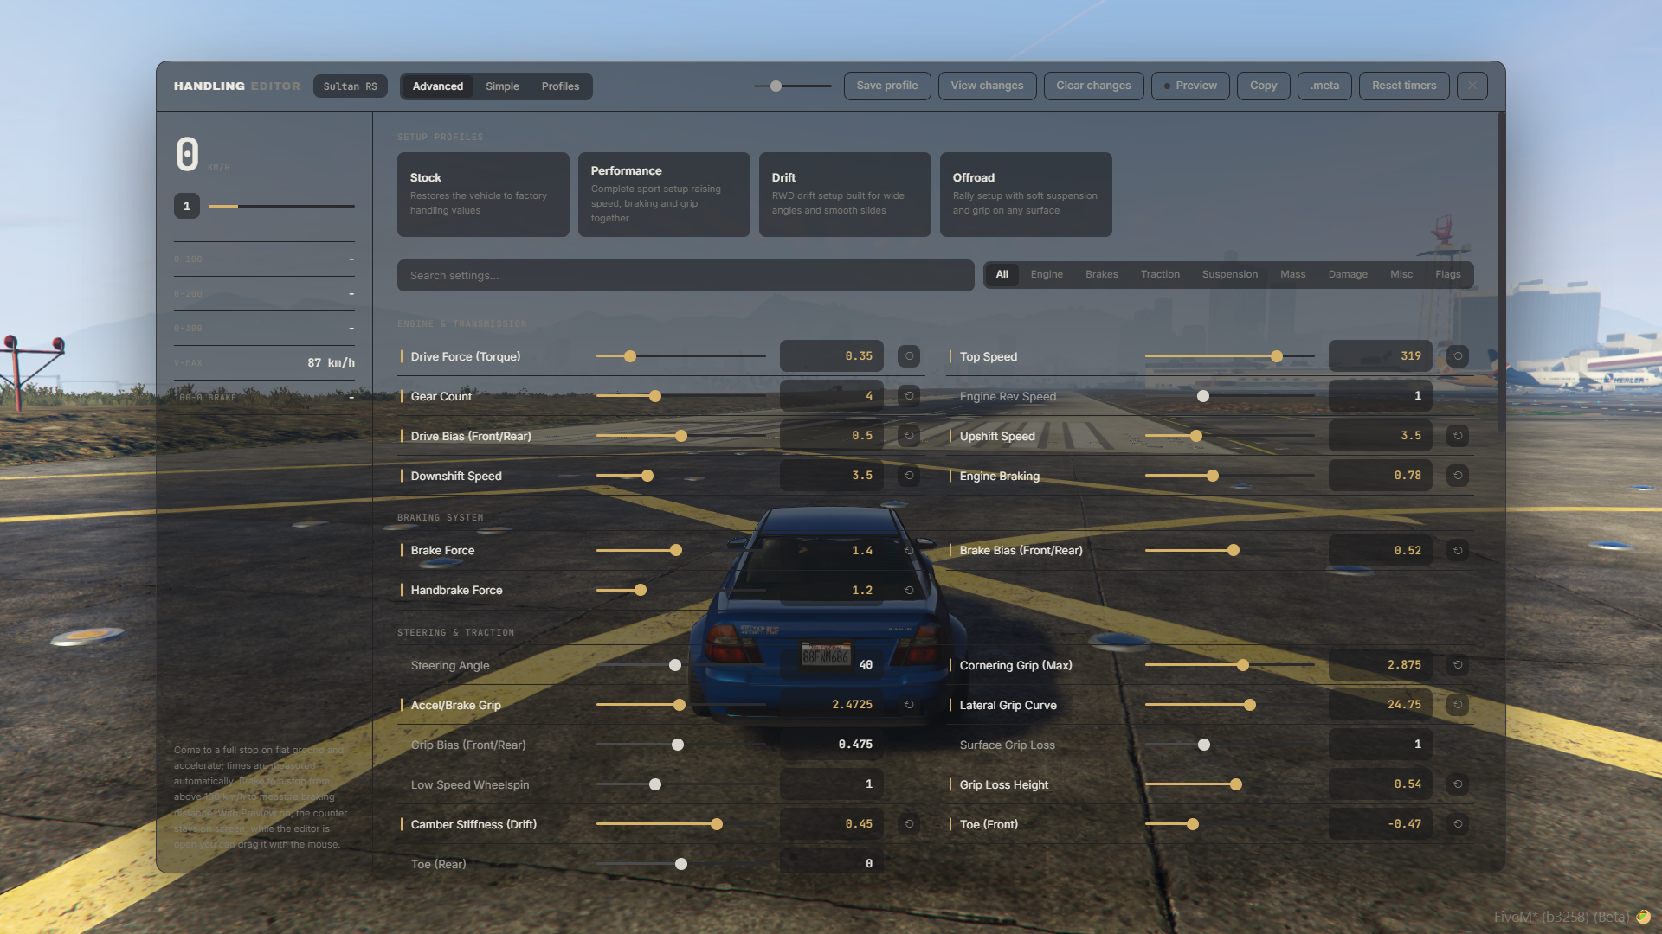1662x934 pixels.
Task: Click the Top Speed value field 319
Action: point(1380,355)
